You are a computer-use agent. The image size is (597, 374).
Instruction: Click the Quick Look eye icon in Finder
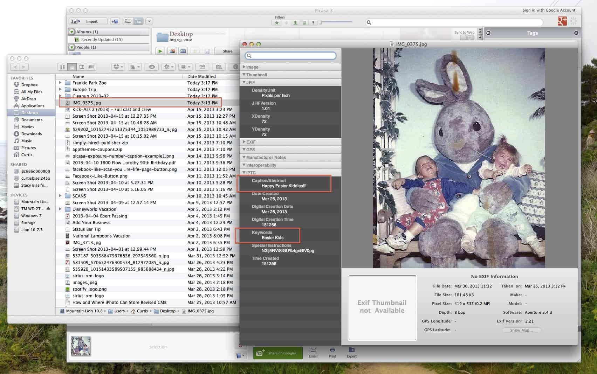pyautogui.click(x=152, y=67)
